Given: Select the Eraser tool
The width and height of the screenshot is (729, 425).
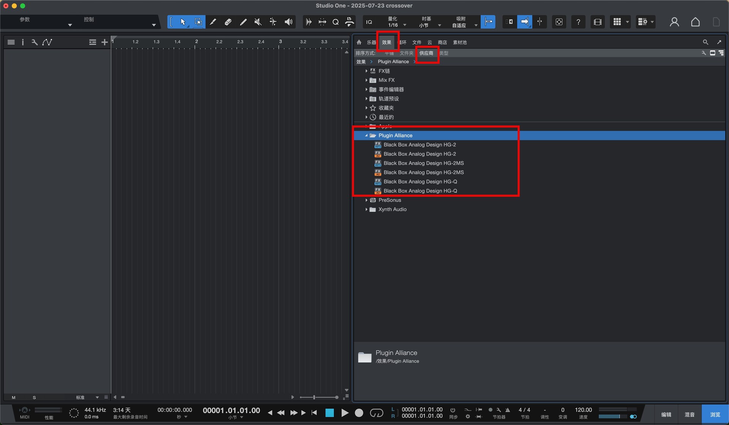Looking at the screenshot, I should (x=228, y=22).
